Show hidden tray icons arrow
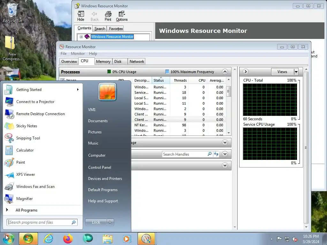 tap(271, 239)
